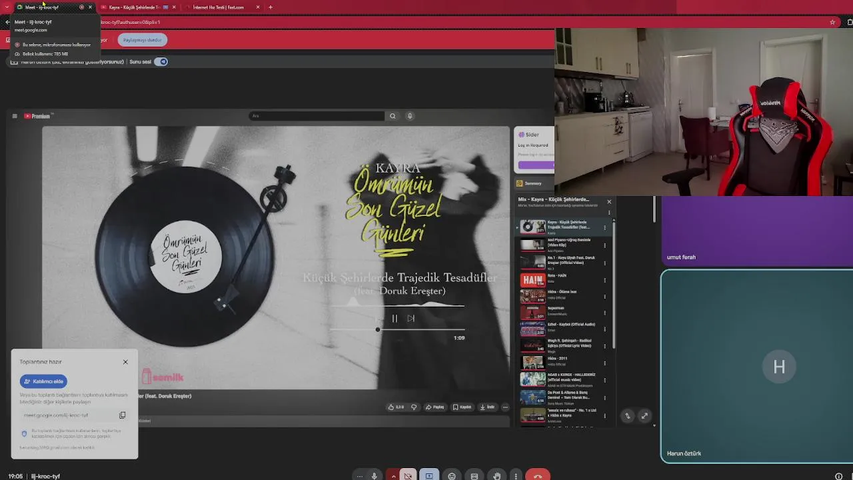Open Meet three-dot more options
Viewport: 853px width, 480px height.
(x=516, y=476)
